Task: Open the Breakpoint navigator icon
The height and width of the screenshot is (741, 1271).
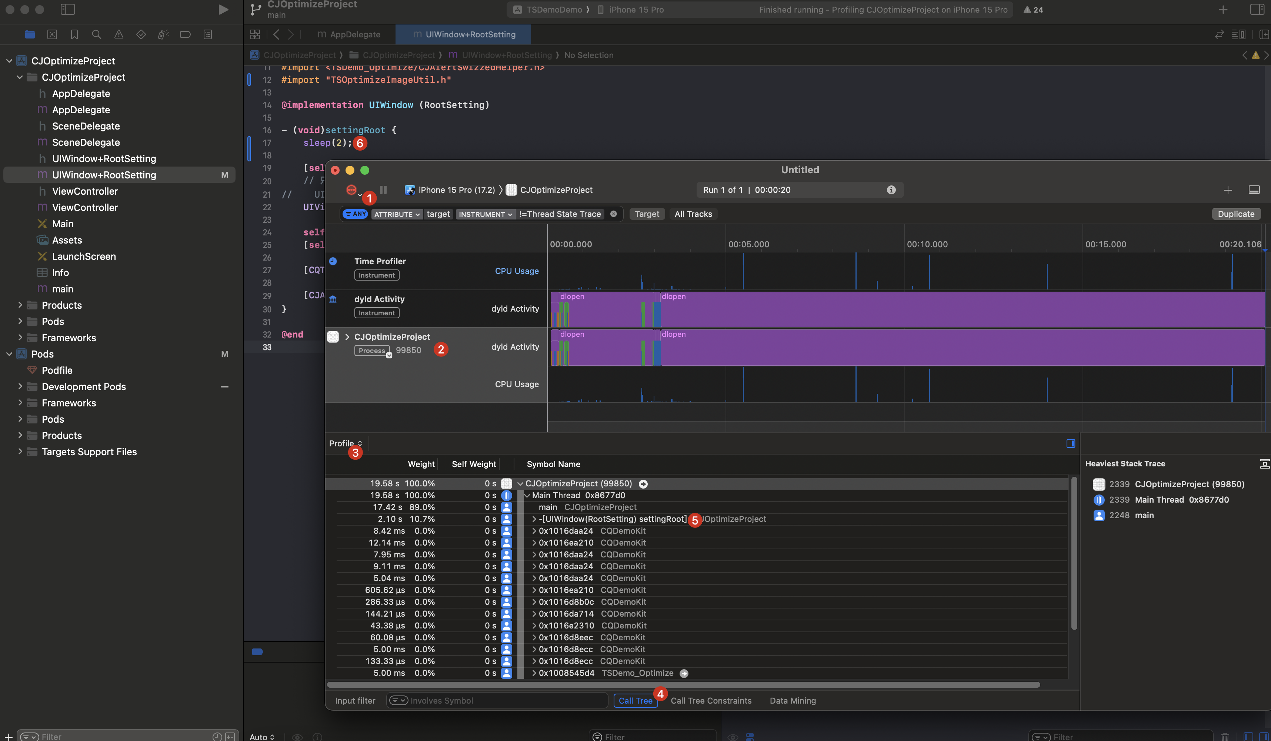Action: click(x=185, y=34)
